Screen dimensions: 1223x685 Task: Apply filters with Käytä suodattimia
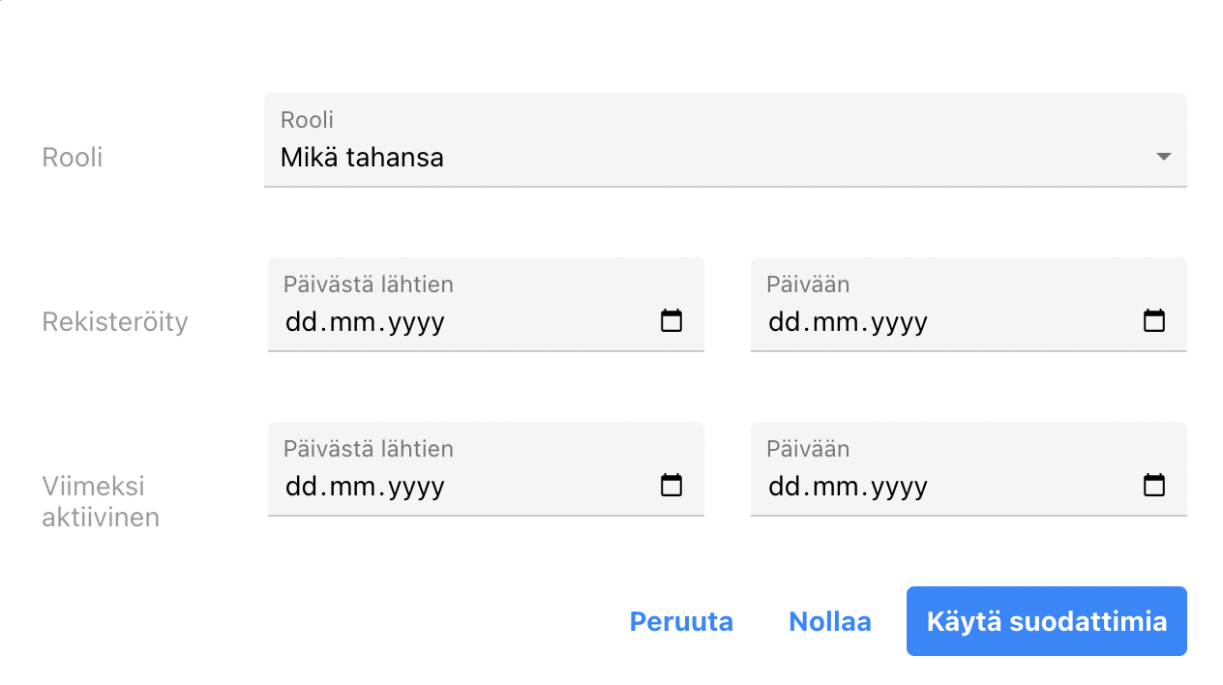click(x=1046, y=621)
